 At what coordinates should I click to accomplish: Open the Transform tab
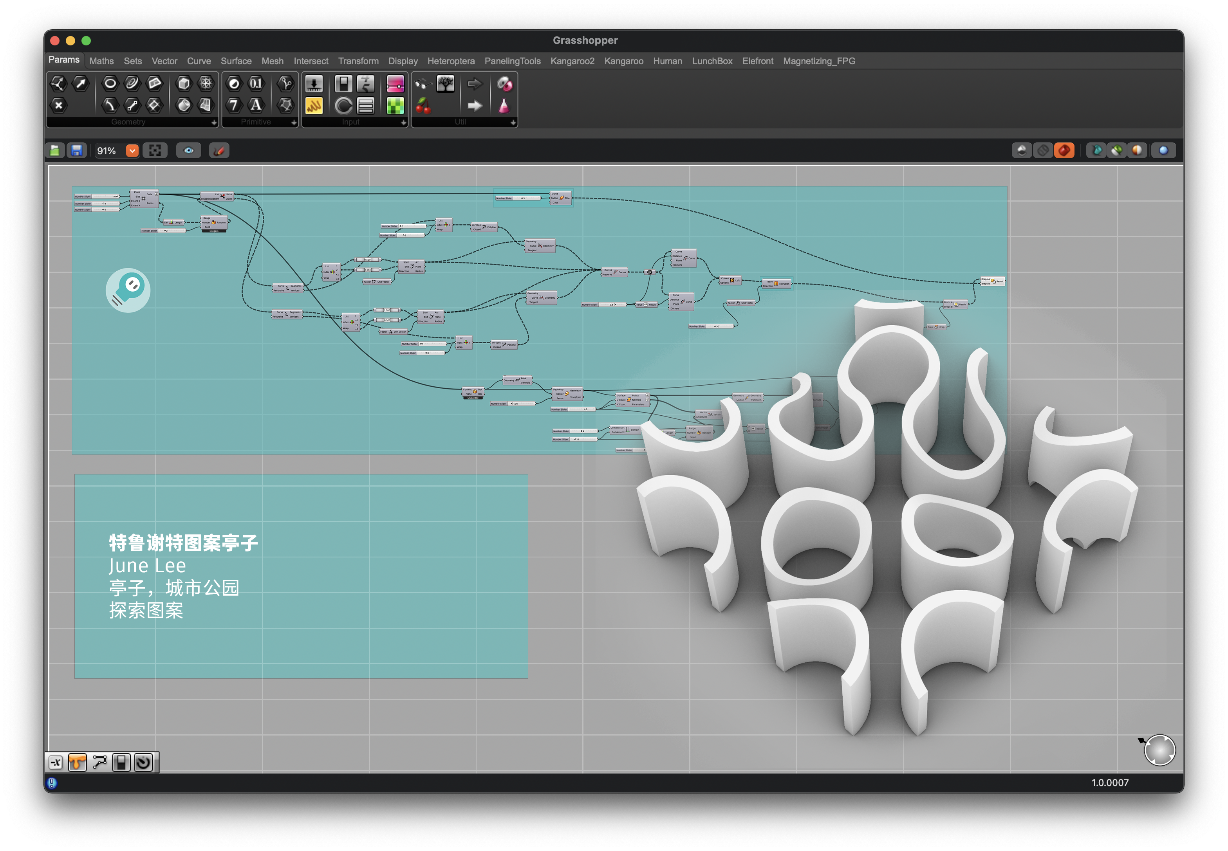pyautogui.click(x=358, y=61)
